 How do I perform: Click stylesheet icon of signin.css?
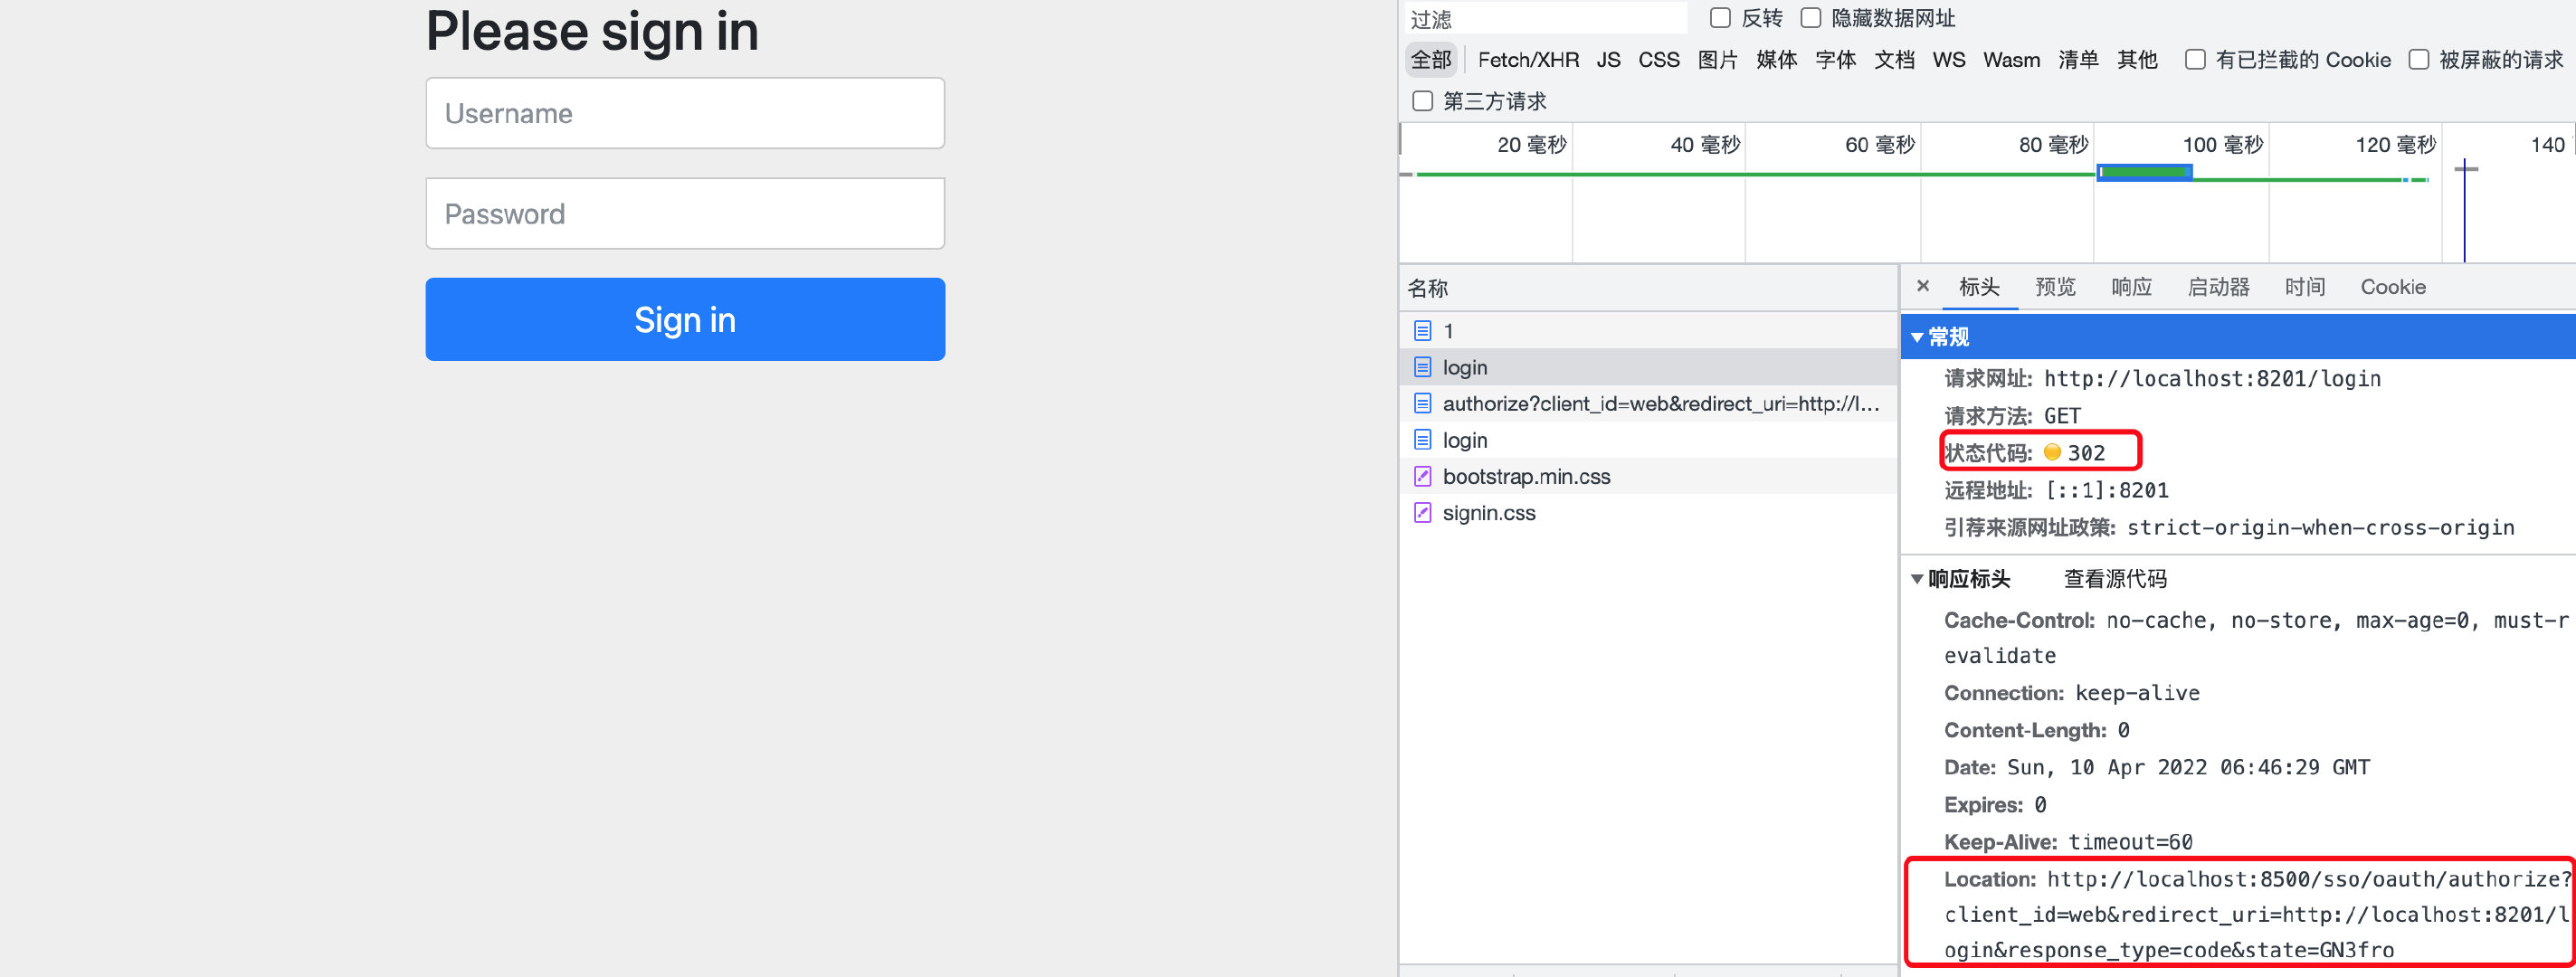(x=1422, y=513)
